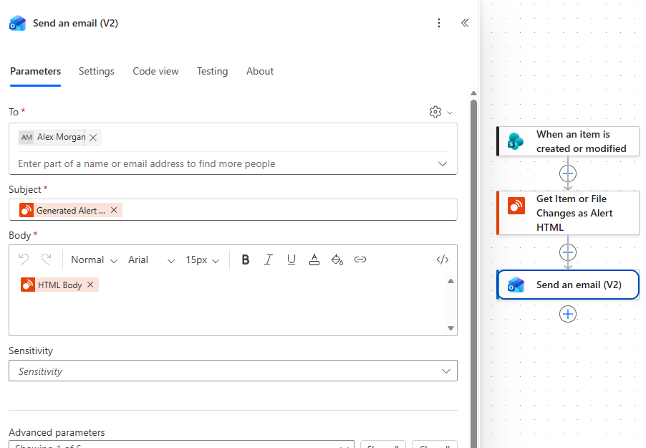Select the Get Item or File Changes node

pyautogui.click(x=568, y=213)
